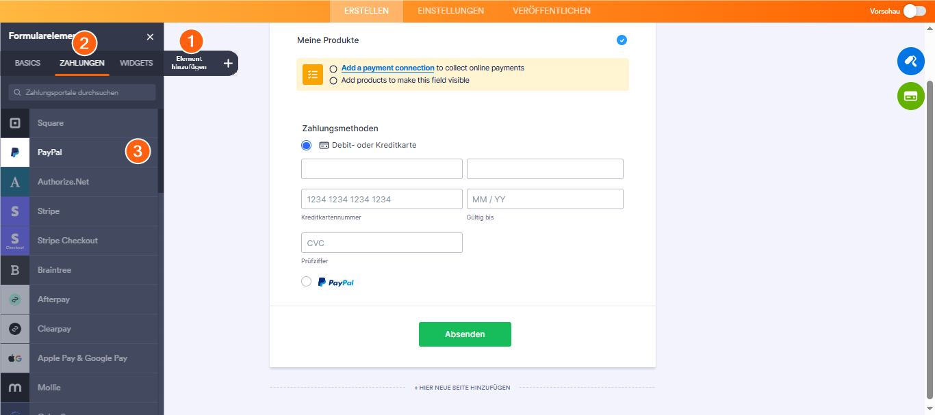Pick the Authorize.Net gateway icon
The width and height of the screenshot is (935, 415).
point(14,182)
